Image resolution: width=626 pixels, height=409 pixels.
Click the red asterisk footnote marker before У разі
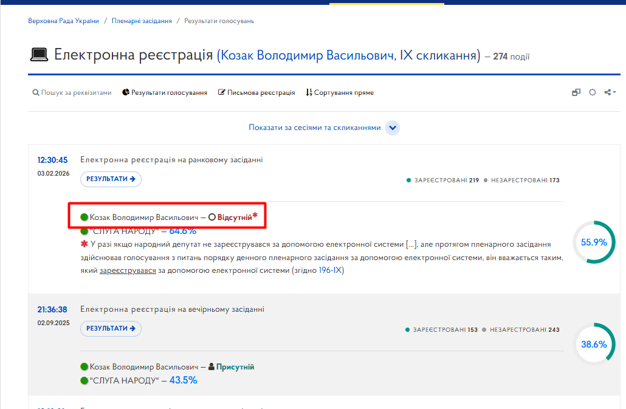click(x=84, y=244)
